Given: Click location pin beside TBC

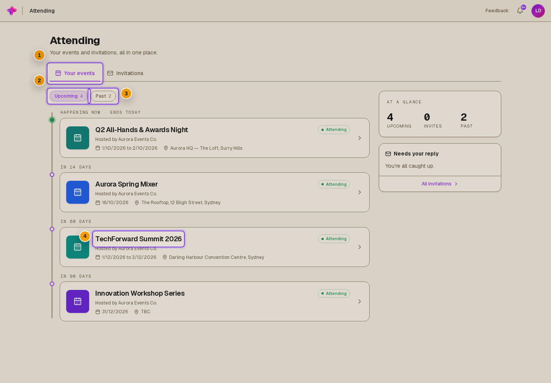Looking at the screenshot, I should 136,312.
